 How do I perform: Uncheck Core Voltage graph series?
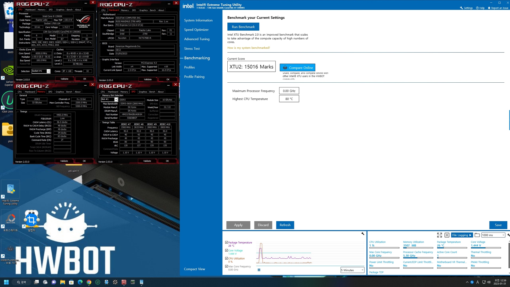226,250
